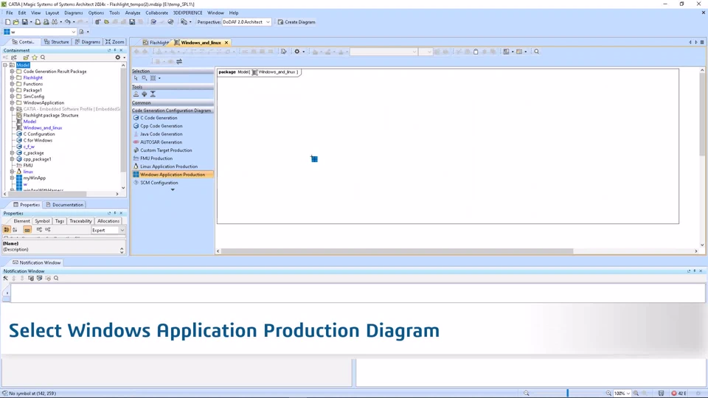Open the Documentation tab
Screen dimensions: 708x398
[x=65, y=205]
